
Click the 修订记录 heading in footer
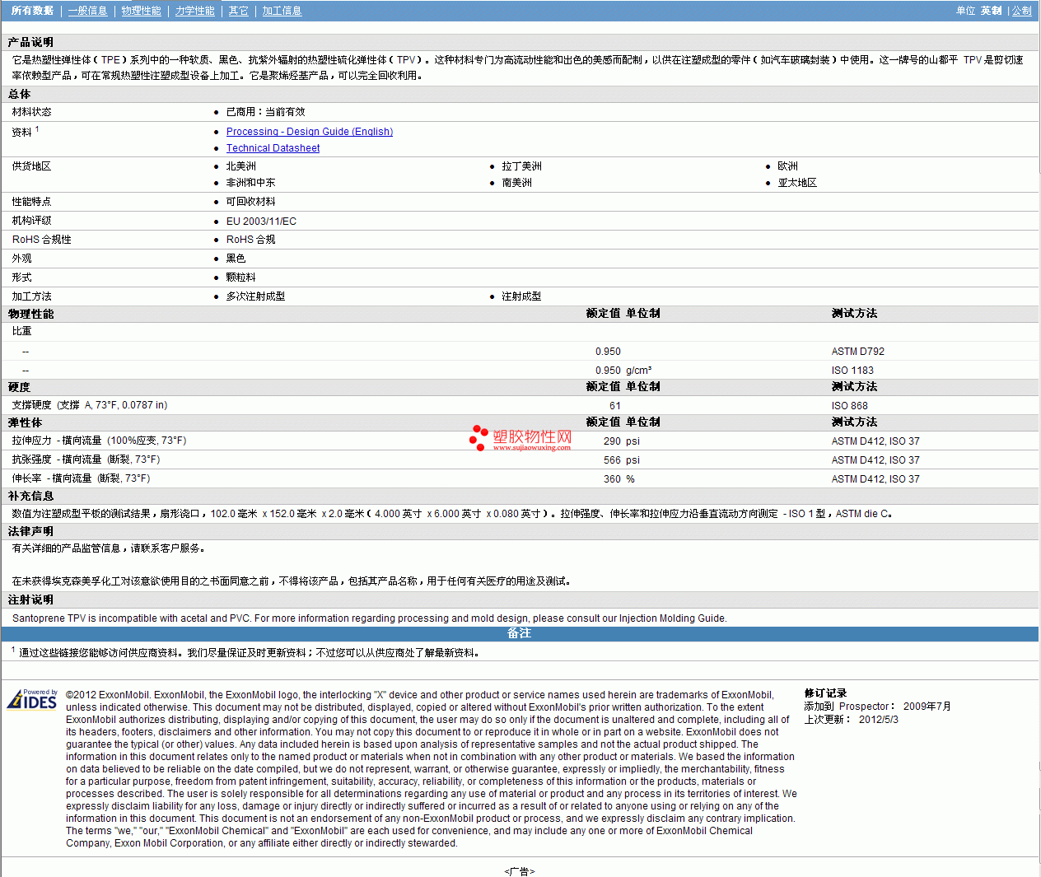click(825, 693)
